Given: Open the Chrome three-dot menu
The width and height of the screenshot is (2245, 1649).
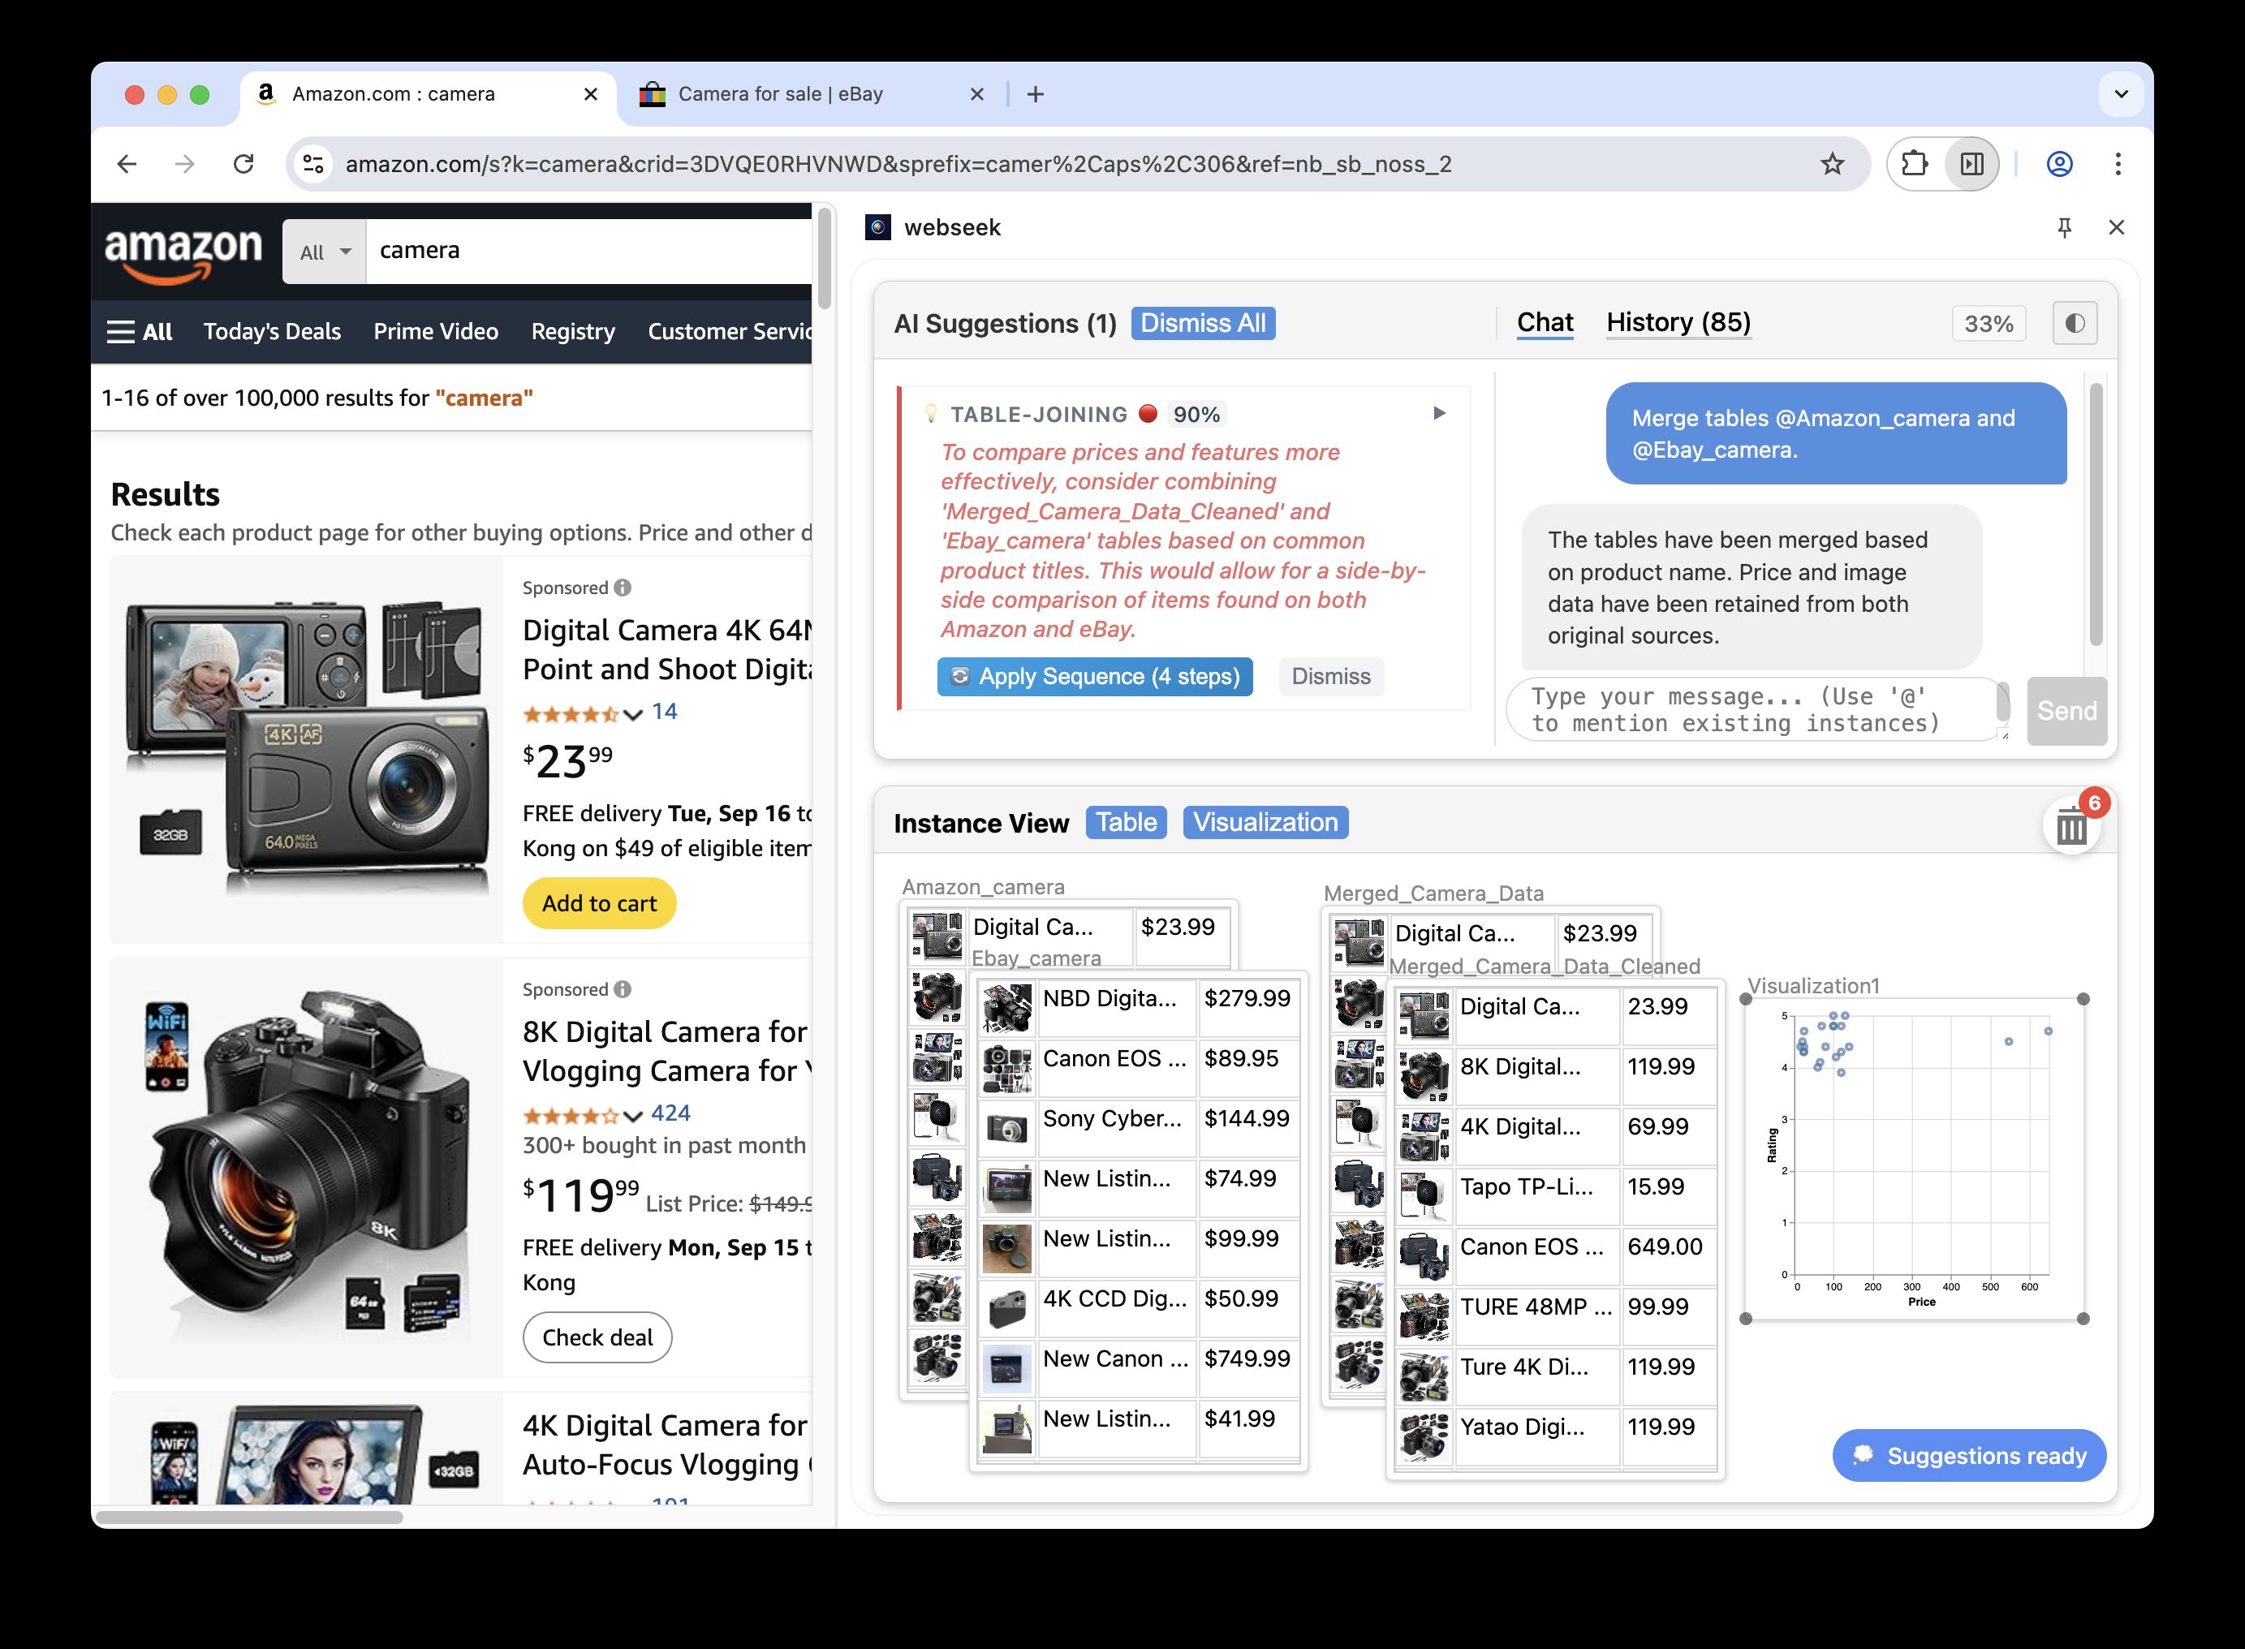Looking at the screenshot, I should tap(2118, 164).
